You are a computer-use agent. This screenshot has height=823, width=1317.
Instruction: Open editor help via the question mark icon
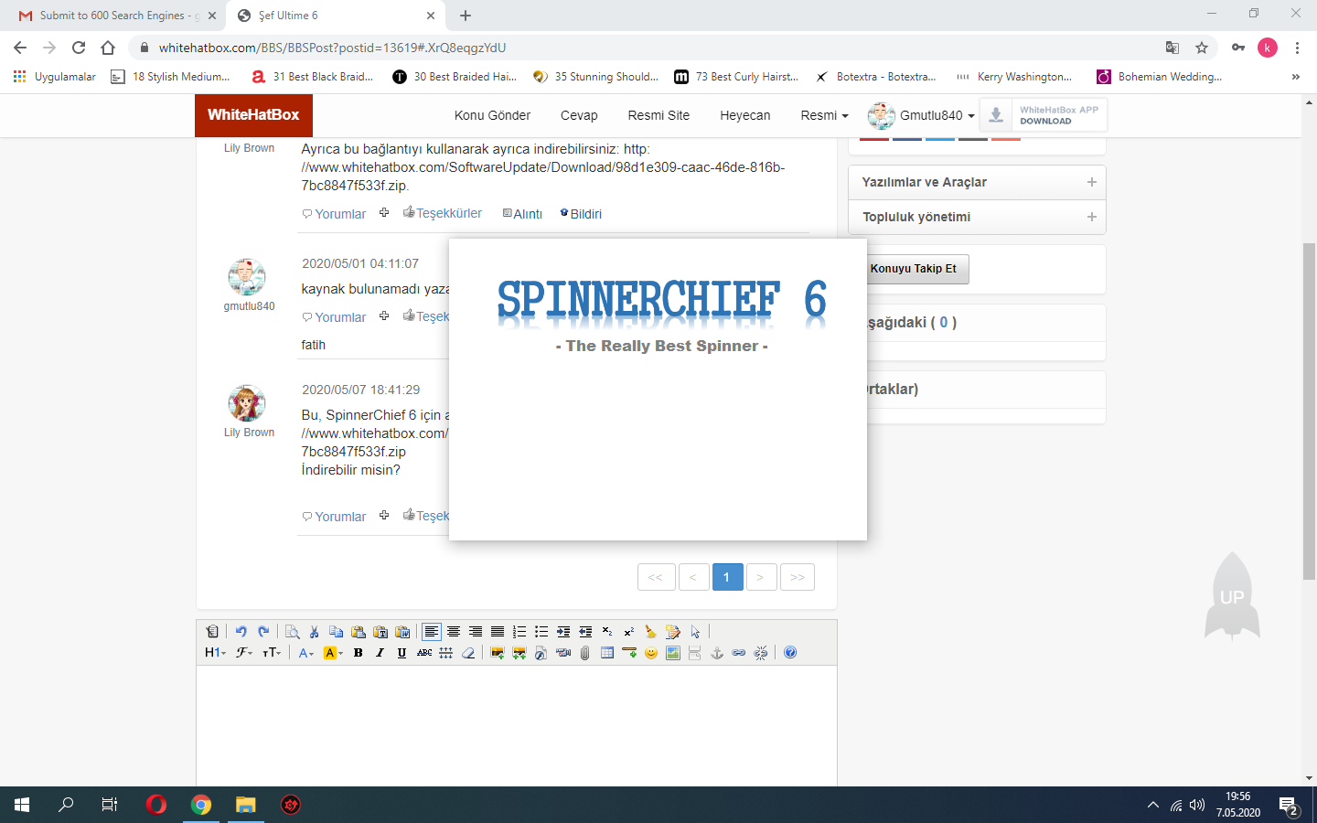pyautogui.click(x=790, y=653)
